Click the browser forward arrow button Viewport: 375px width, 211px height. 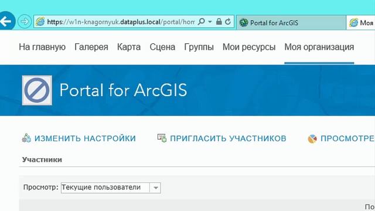25,22
